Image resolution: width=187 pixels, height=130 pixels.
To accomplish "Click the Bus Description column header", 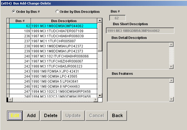I will tap(64, 21).
